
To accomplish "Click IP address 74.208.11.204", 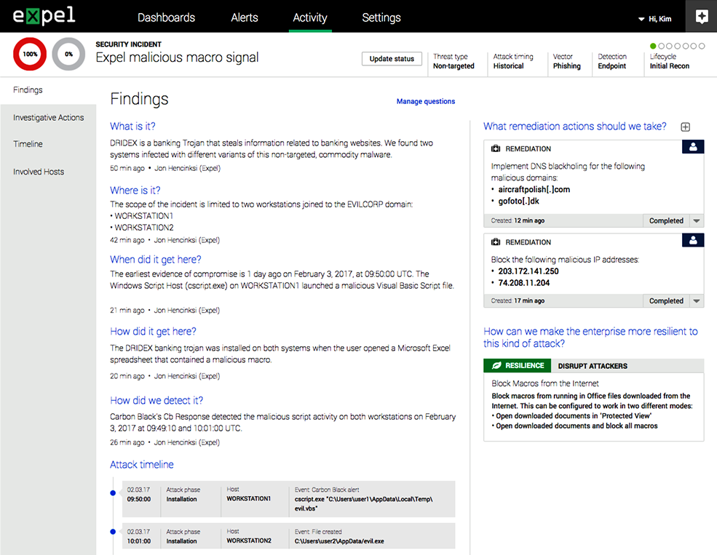I will tap(523, 283).
